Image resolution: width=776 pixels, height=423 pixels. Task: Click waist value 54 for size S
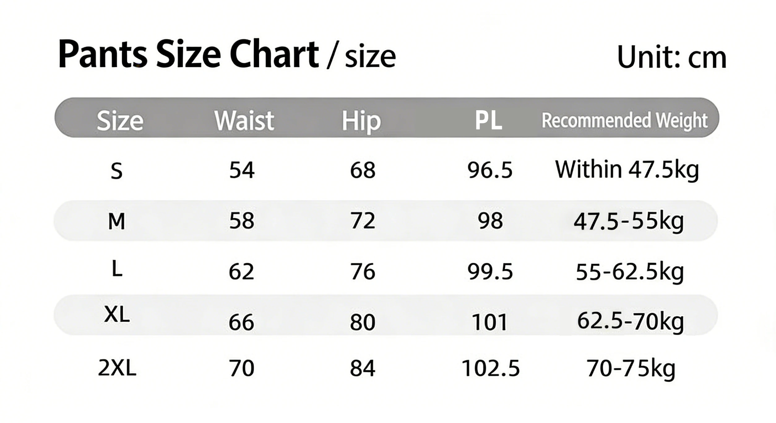click(x=242, y=170)
